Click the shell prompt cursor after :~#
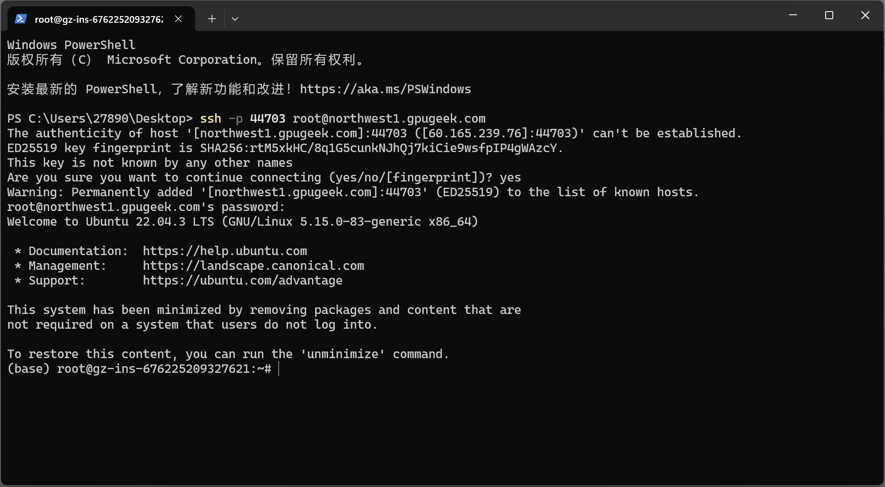 (x=279, y=369)
